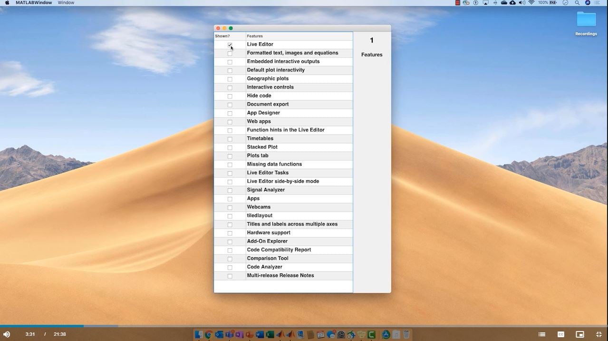Select the Hardware support row
This screenshot has width=608, height=341.
pos(283,233)
